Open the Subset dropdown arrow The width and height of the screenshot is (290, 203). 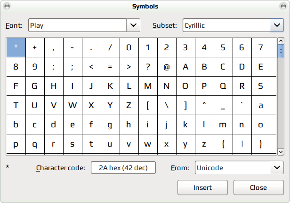(277, 25)
